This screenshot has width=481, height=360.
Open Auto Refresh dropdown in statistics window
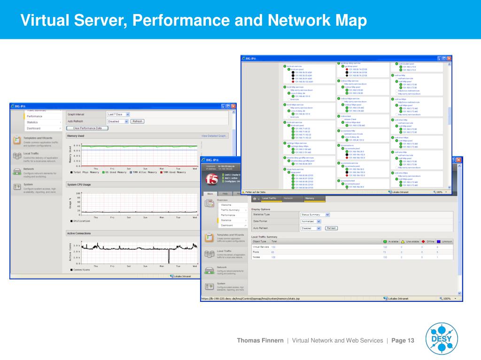click(311, 228)
